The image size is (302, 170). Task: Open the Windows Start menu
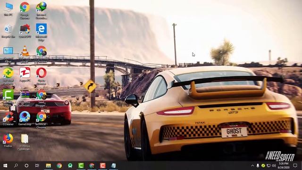(x=5, y=166)
